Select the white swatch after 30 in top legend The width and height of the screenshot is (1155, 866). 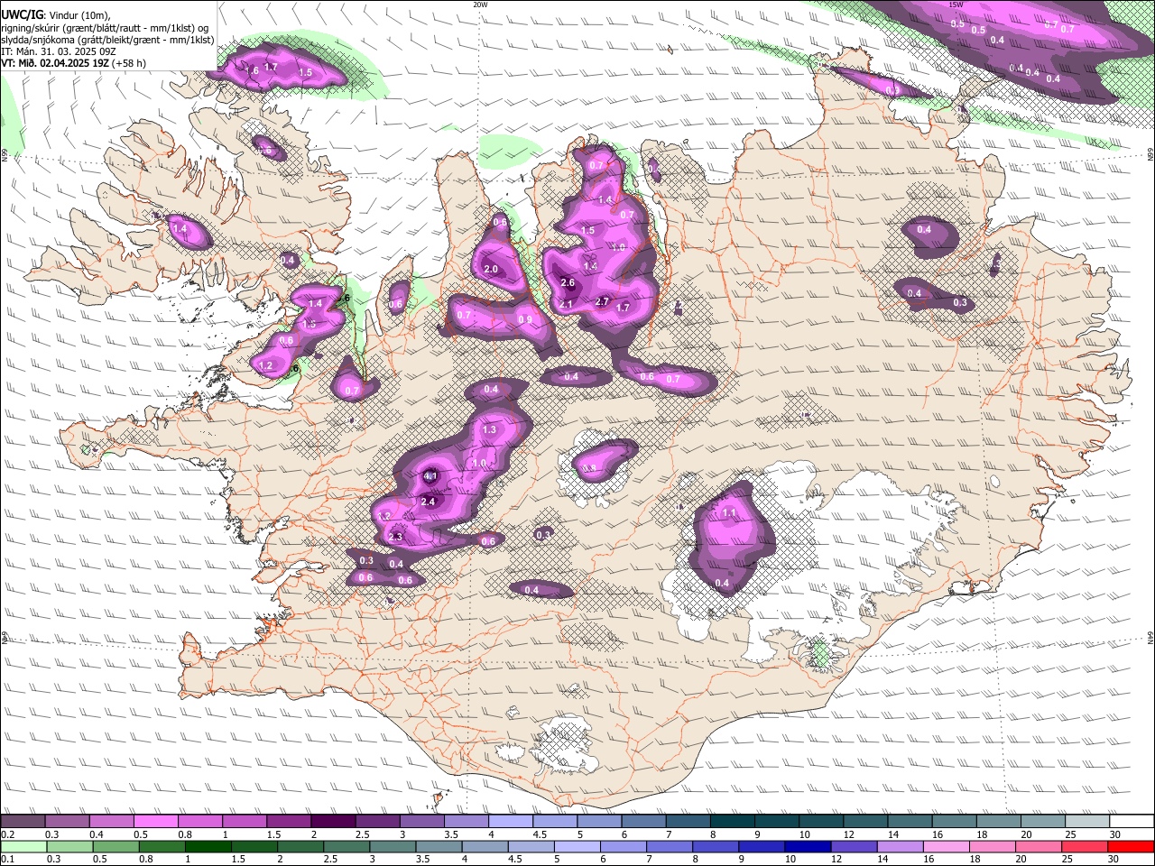(1132, 822)
